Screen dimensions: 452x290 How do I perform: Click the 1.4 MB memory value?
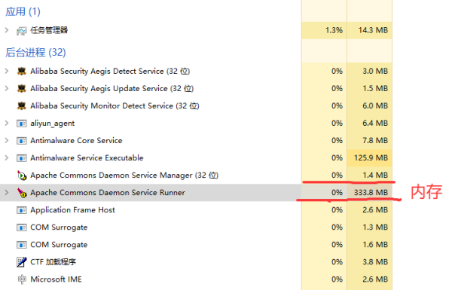[x=375, y=175]
